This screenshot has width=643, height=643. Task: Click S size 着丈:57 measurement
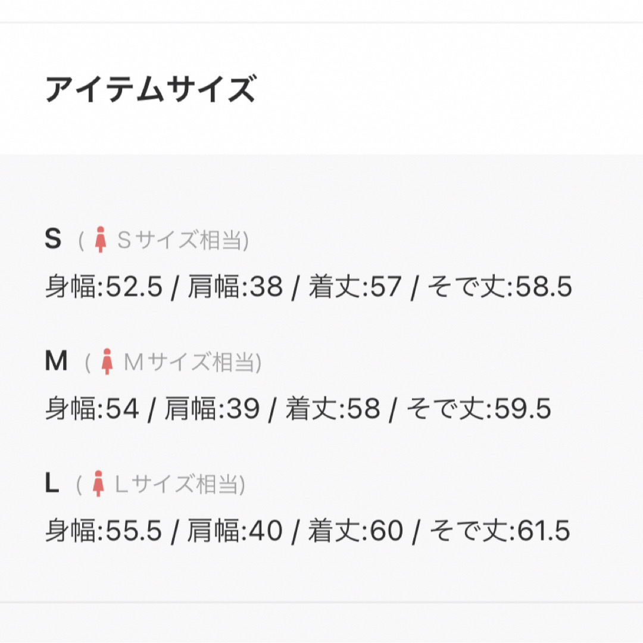355,286
